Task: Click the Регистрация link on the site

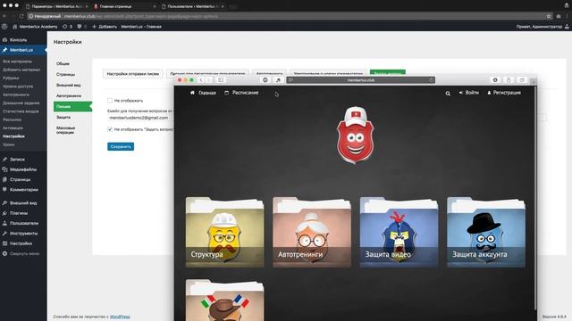Action: [x=504, y=93]
